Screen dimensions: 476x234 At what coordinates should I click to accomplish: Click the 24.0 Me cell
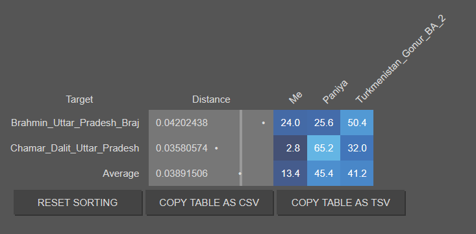click(x=290, y=123)
